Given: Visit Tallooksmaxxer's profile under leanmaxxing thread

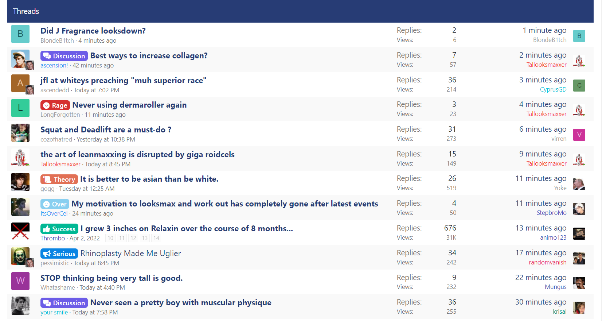Looking at the screenshot, I should coord(60,164).
